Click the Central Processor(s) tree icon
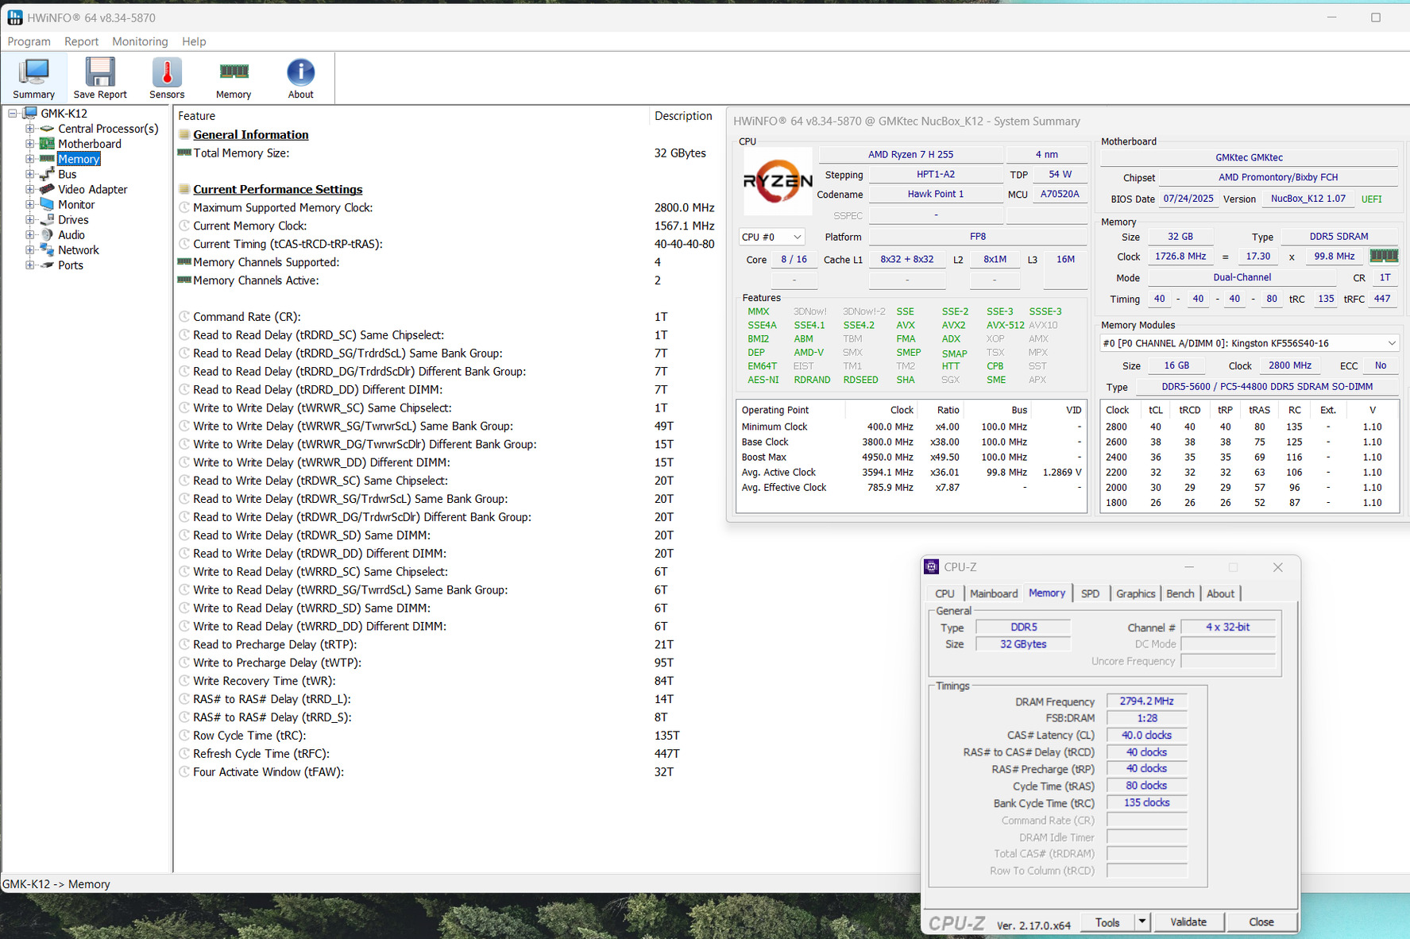This screenshot has height=939, width=1410. point(47,129)
